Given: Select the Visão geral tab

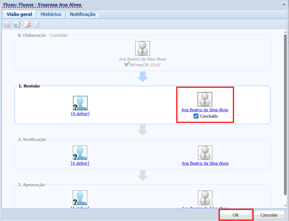Looking at the screenshot, I should click(x=19, y=14).
